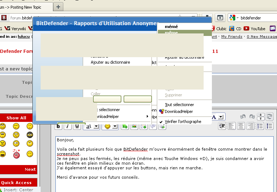Viewport: 277px width, 192px height.
Task: Open the YouTube bookmark
Action: pos(254,29)
